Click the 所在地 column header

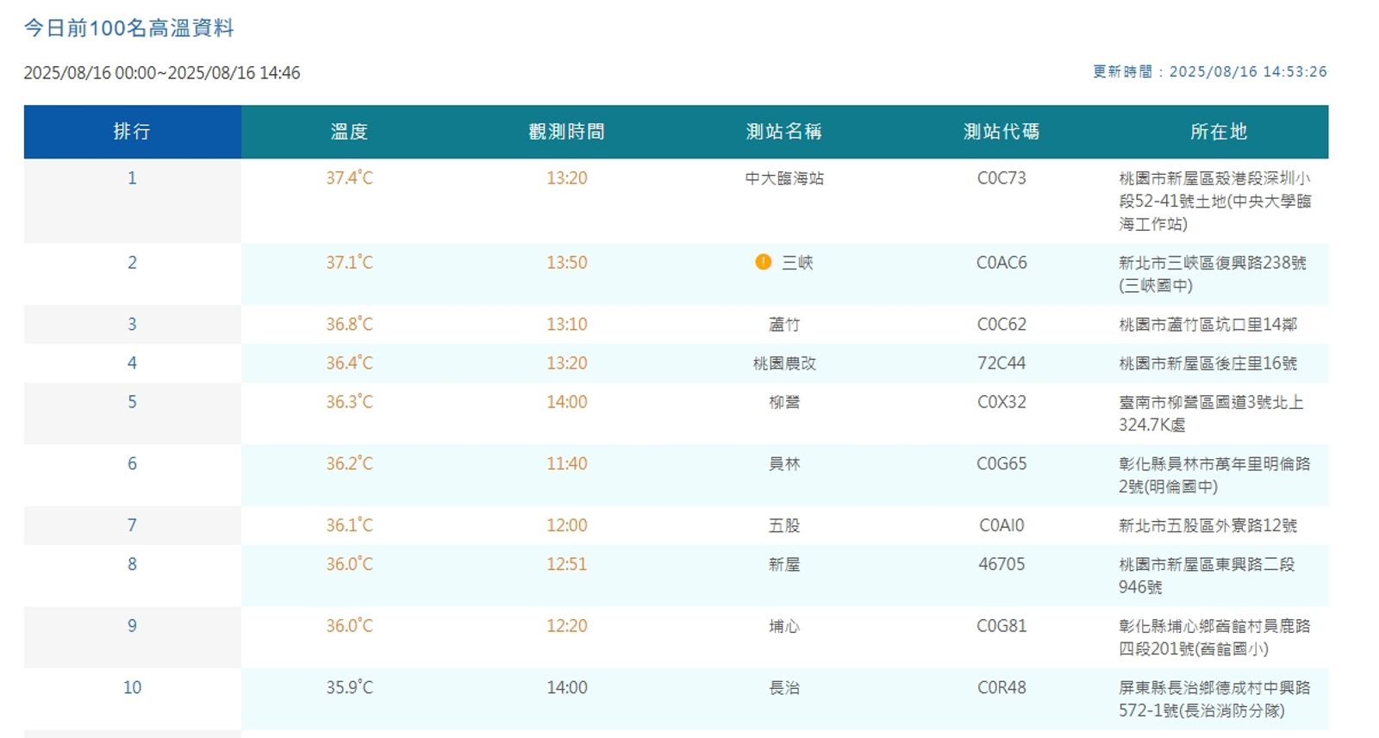point(1218,132)
